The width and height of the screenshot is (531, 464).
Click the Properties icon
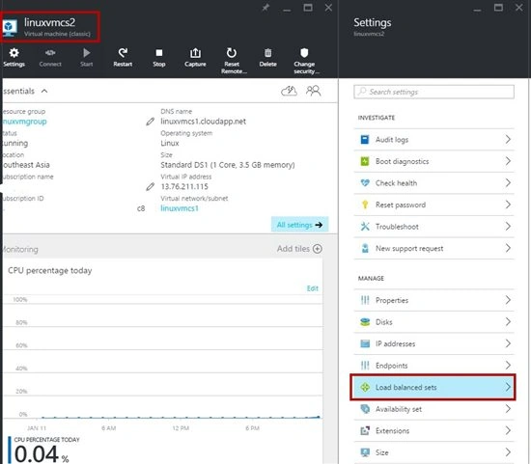click(365, 300)
